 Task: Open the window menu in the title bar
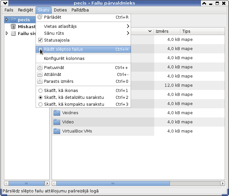(5, 3)
